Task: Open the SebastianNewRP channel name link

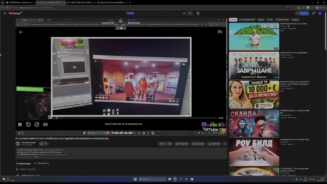Action: tap(28, 143)
